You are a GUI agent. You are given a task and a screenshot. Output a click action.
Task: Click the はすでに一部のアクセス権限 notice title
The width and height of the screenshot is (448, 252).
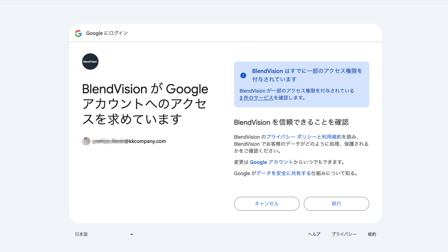coord(307,75)
